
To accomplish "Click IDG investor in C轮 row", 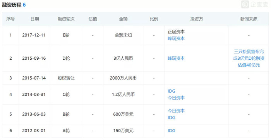I will (x=171, y=91).
